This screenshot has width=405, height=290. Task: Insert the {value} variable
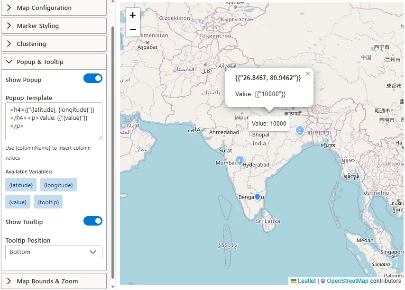pyautogui.click(x=17, y=202)
